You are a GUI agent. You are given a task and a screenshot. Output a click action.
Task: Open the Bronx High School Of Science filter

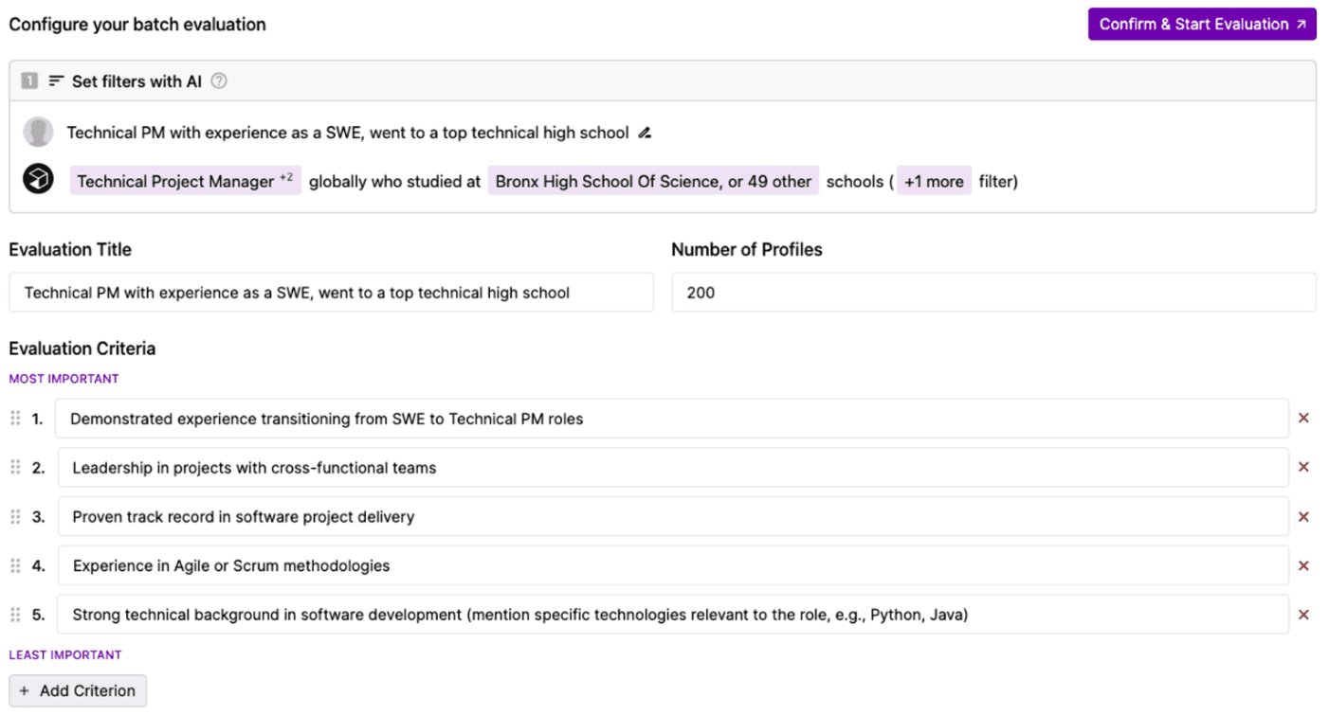pyautogui.click(x=653, y=181)
